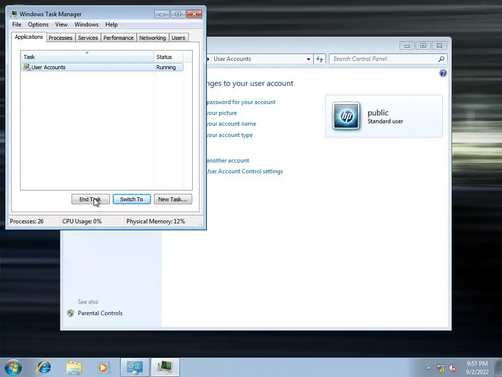Maximize the User Accounts window
The width and height of the screenshot is (502, 377).
(423, 46)
